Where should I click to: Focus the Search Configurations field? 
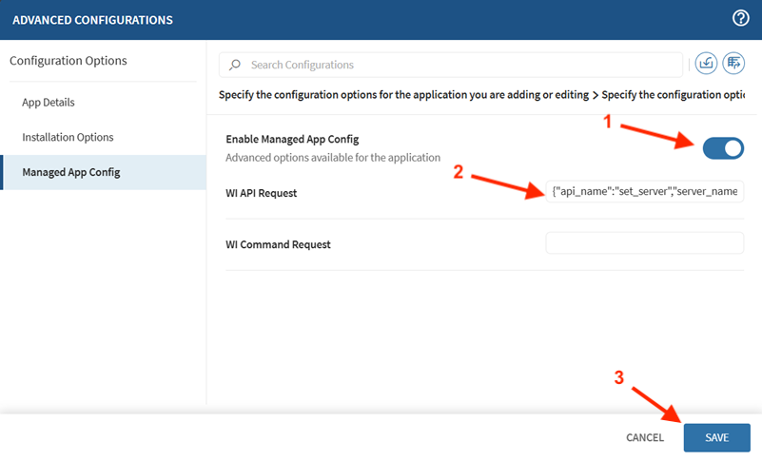pos(457,65)
